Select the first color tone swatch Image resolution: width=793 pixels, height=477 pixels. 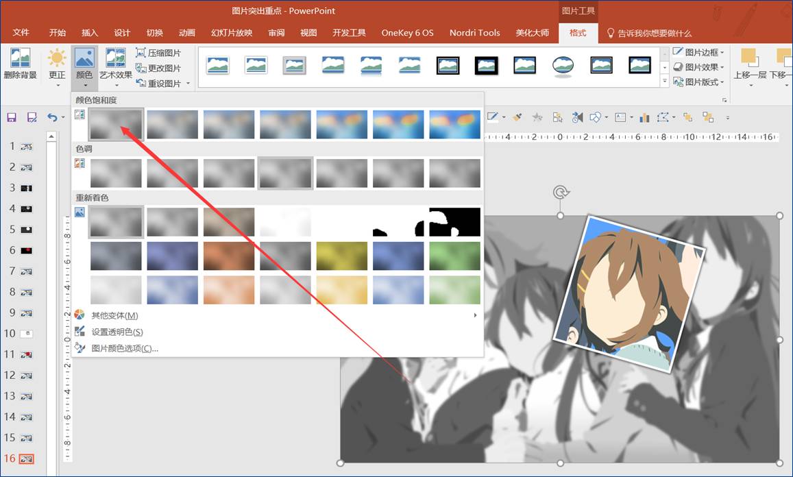(116, 173)
